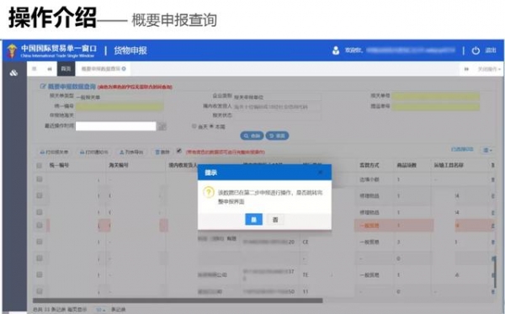
Task: Confirm the prompt with the blue 是 button
Action: click(254, 220)
